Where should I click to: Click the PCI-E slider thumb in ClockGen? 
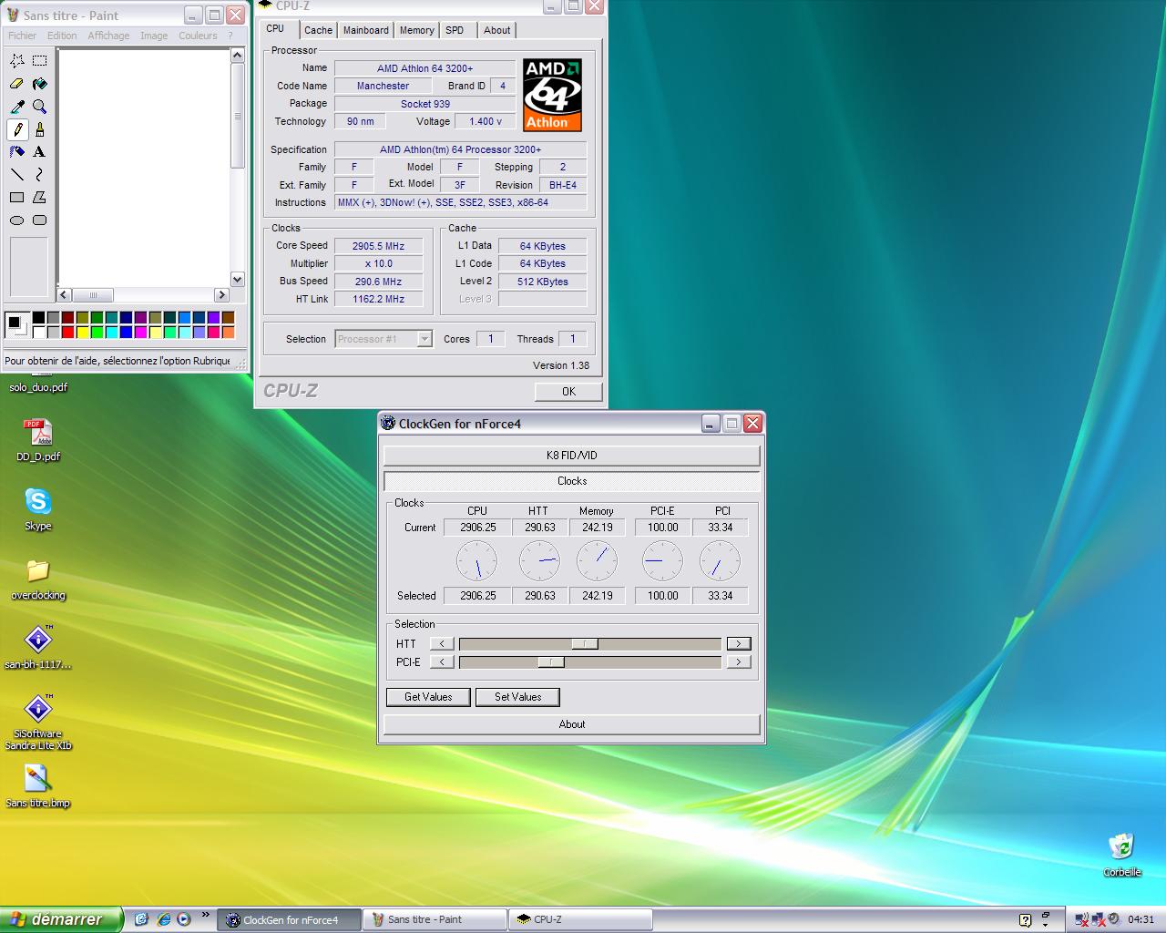[551, 662]
